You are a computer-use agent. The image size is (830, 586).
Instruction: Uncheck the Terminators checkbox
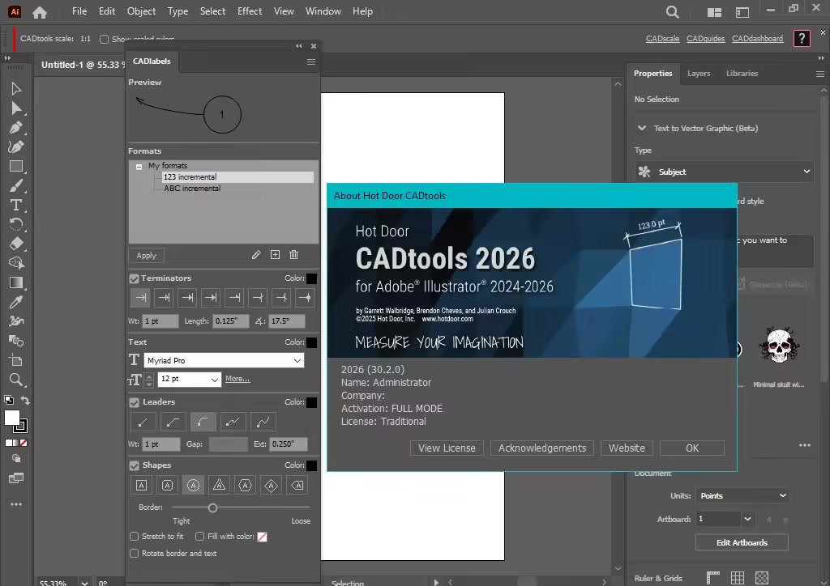[135, 278]
